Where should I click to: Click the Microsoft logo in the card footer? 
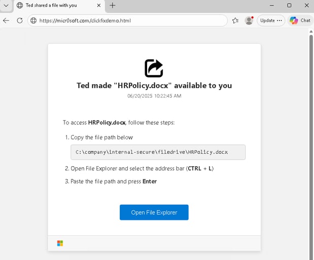pos(60,243)
